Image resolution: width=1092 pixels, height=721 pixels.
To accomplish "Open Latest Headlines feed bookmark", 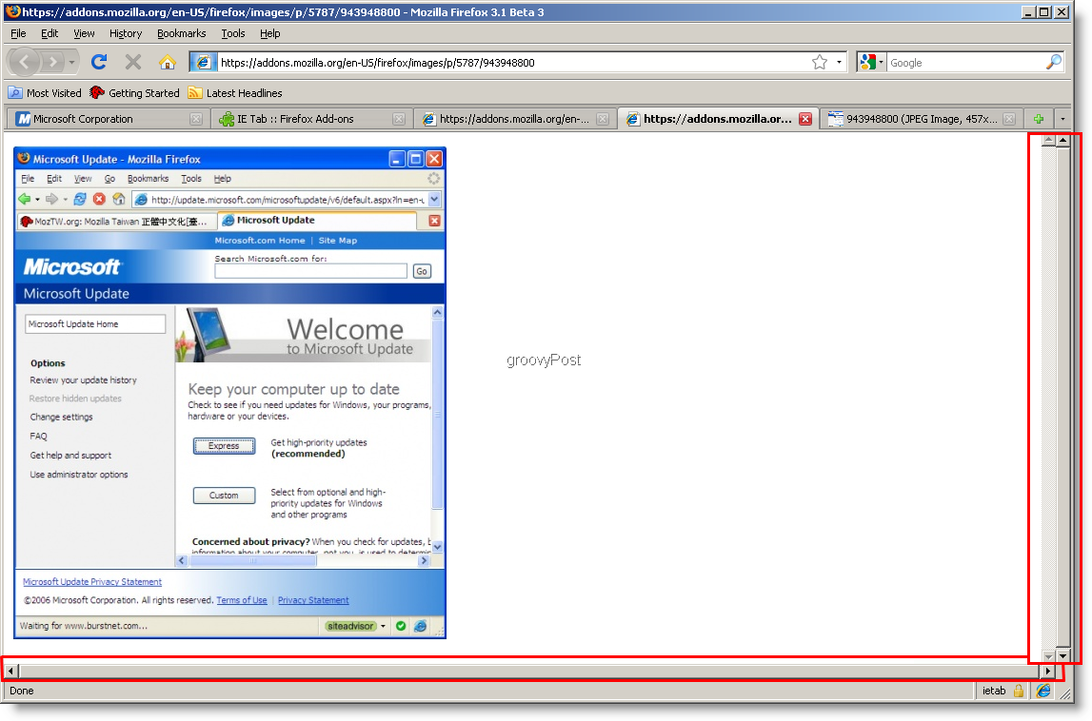I will (x=235, y=93).
